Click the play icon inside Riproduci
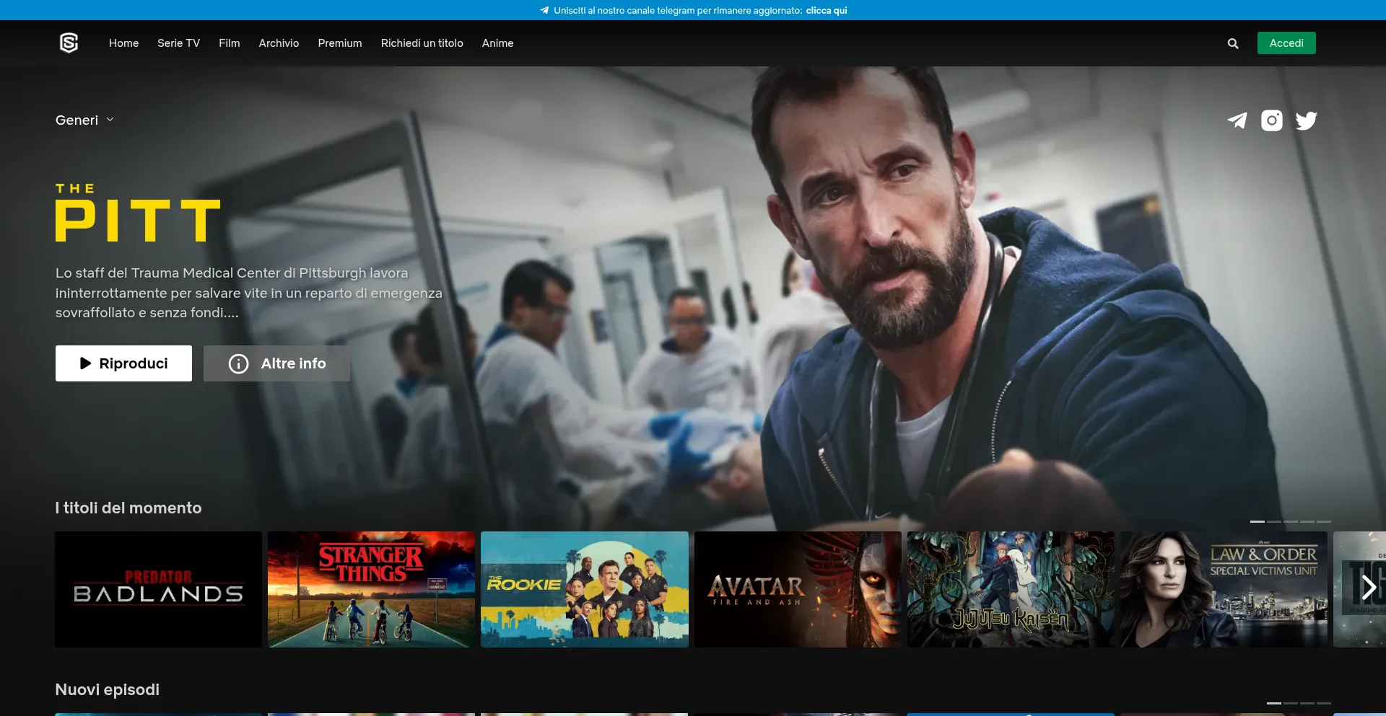This screenshot has height=716, width=1386. 84,363
